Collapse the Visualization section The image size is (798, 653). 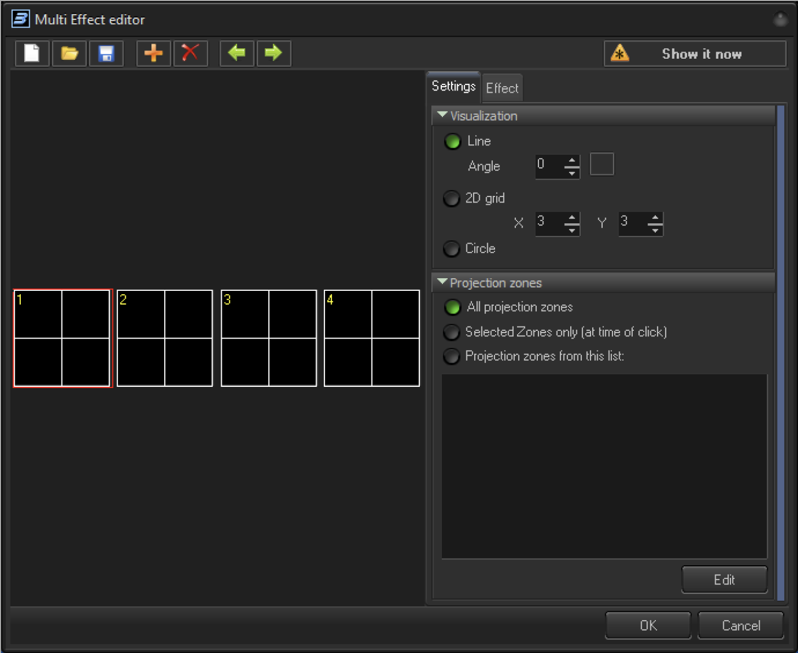[442, 115]
